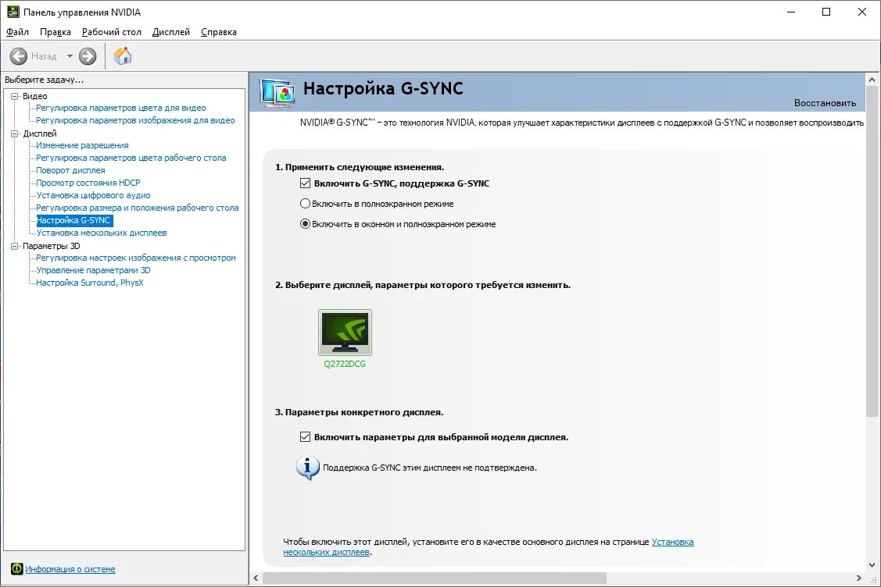Open Просмотр состояния HDCP task

click(88, 183)
